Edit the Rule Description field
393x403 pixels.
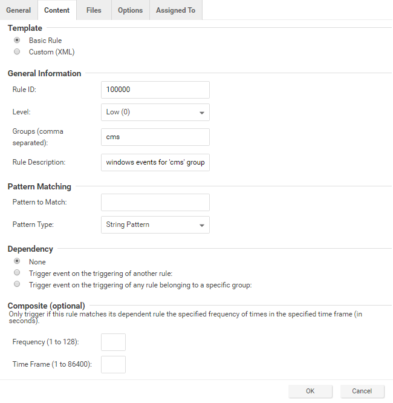155,162
